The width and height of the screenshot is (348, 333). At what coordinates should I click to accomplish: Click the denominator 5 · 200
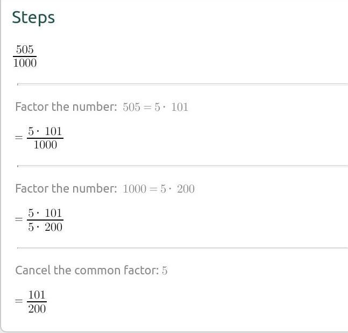tap(46, 226)
